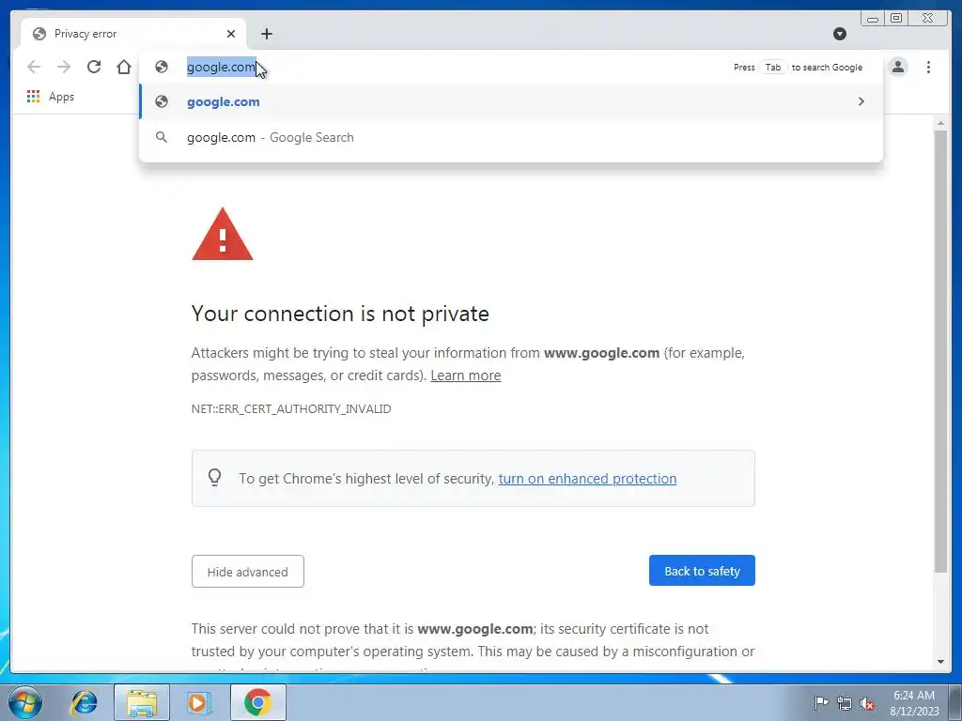Open the Learn more link
Screen dimensions: 962x721
click(x=466, y=376)
